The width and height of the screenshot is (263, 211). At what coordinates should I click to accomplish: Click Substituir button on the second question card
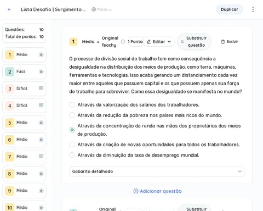point(195,208)
